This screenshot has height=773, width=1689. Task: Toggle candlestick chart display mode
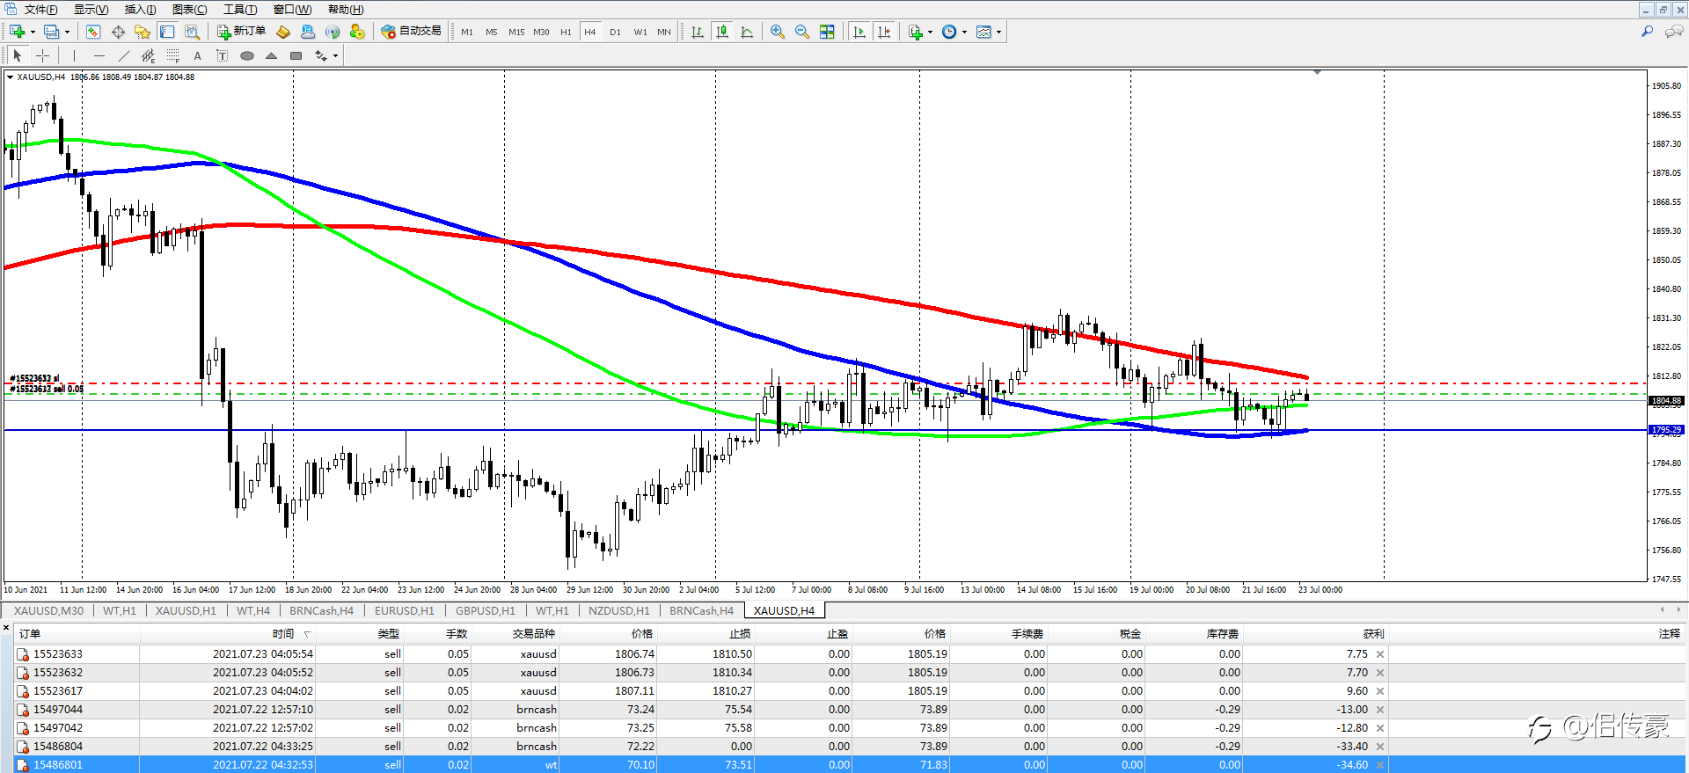point(722,32)
